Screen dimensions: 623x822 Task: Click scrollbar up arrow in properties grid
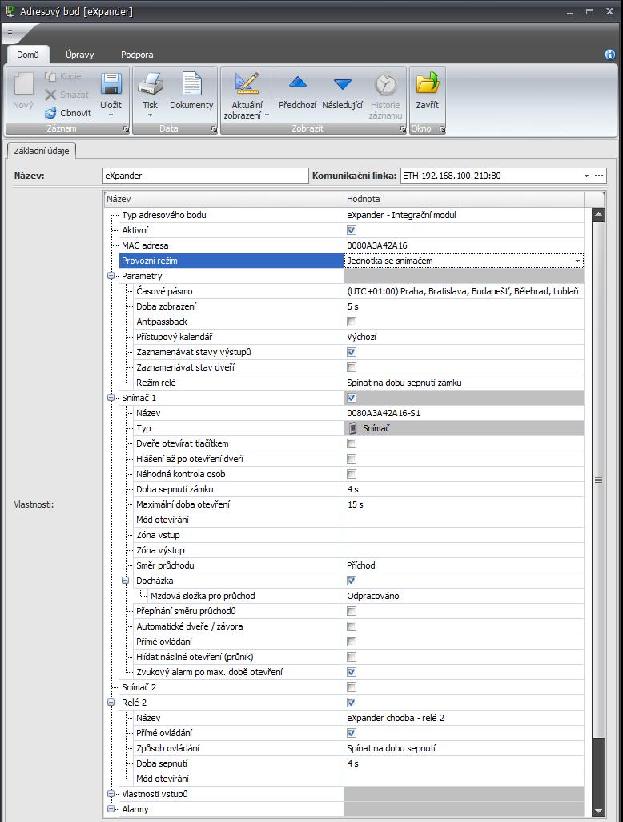pos(598,214)
